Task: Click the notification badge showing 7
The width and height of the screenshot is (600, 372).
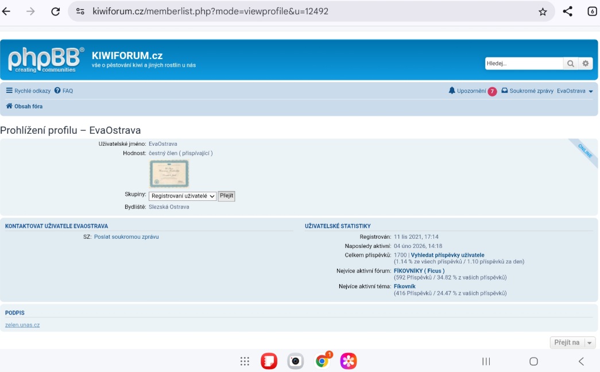Action: pos(492,91)
